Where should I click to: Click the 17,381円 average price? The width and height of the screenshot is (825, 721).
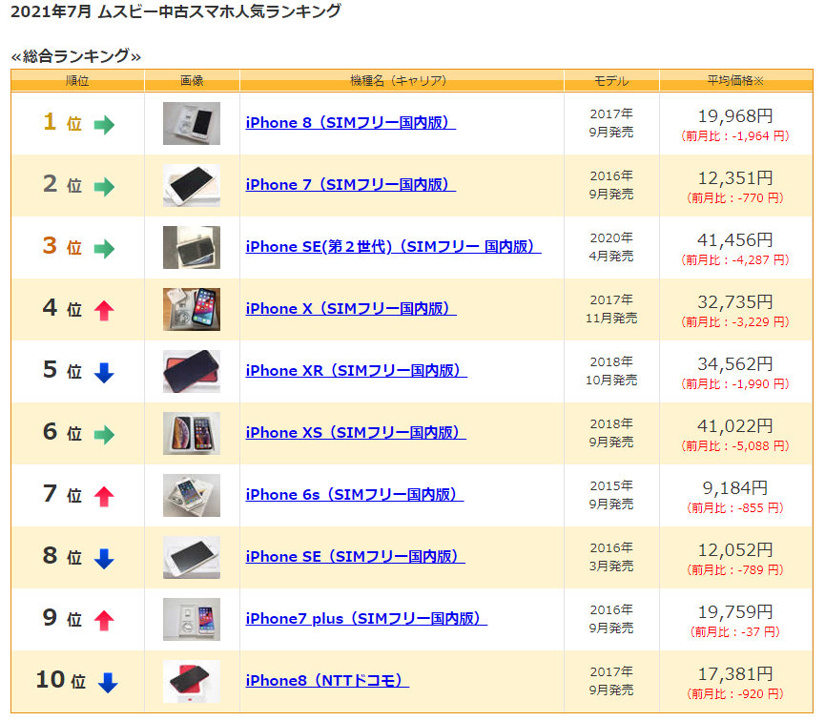click(735, 674)
